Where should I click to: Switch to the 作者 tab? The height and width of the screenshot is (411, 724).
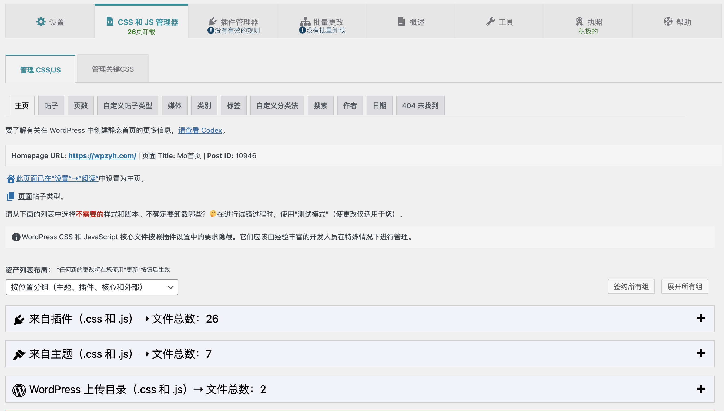tap(350, 105)
